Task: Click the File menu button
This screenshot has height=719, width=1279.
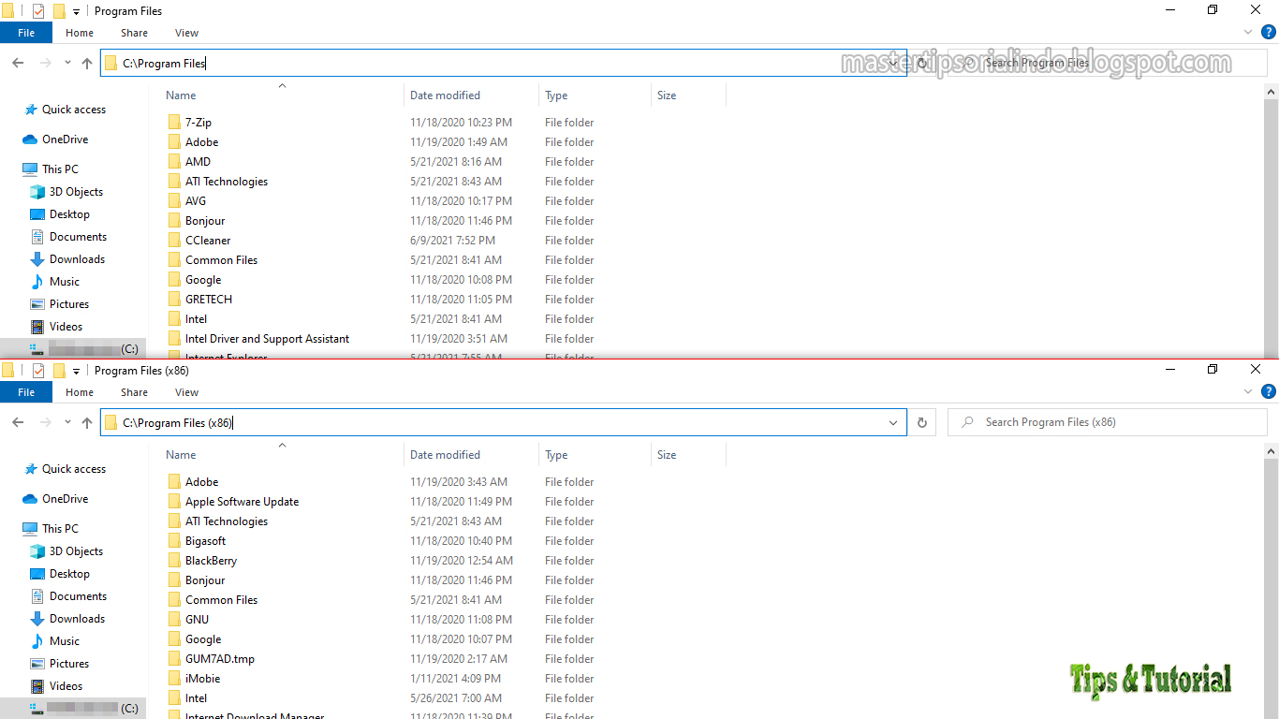Action: click(x=25, y=32)
